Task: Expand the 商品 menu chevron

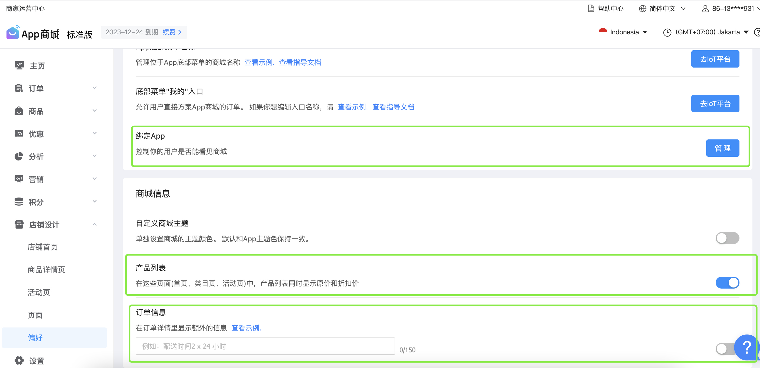Action: (x=94, y=111)
